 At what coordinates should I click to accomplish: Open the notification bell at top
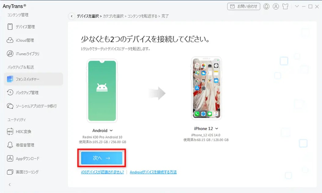click(x=266, y=6)
